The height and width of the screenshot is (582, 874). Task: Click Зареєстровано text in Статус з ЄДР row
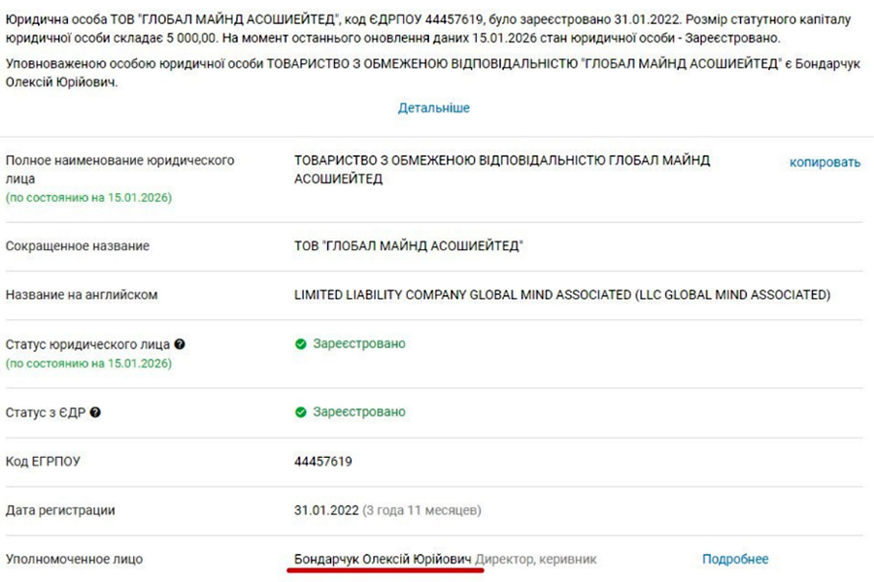(x=359, y=412)
